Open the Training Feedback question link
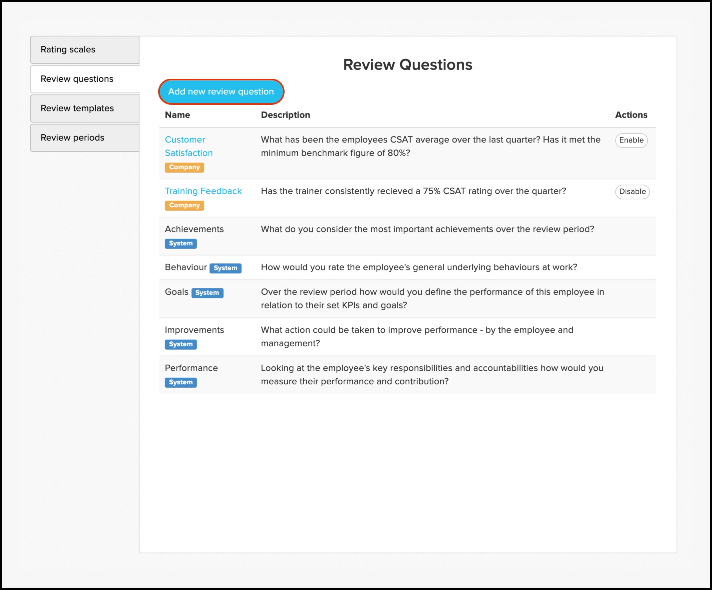 tap(203, 191)
